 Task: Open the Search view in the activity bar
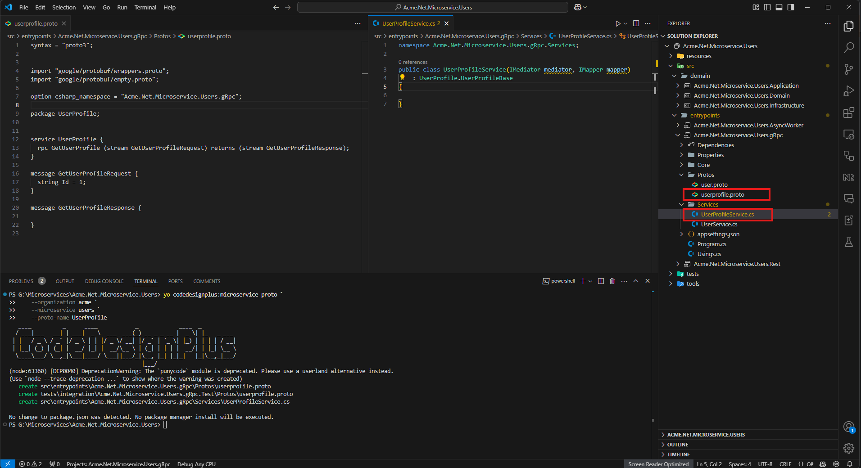849,48
